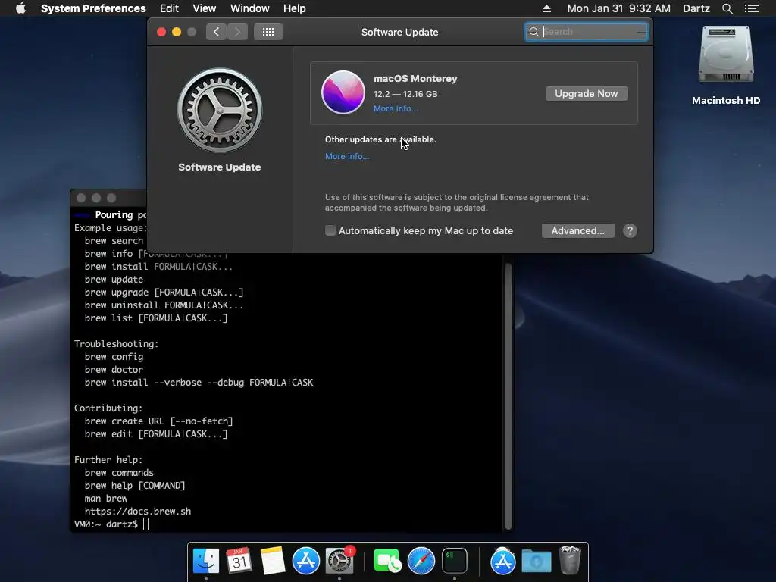Open Spotlight search icon
The width and height of the screenshot is (776, 582).
pyautogui.click(x=727, y=8)
